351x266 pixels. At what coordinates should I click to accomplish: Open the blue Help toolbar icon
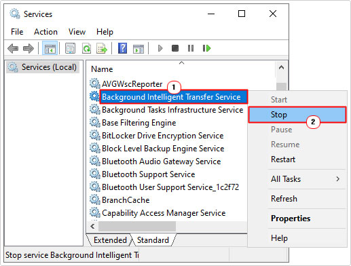pos(122,48)
